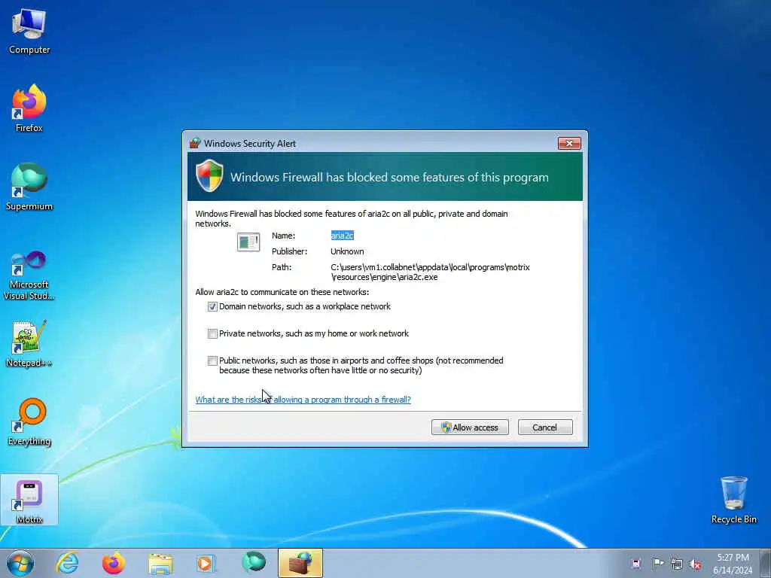Click the Cancel button

(545, 427)
